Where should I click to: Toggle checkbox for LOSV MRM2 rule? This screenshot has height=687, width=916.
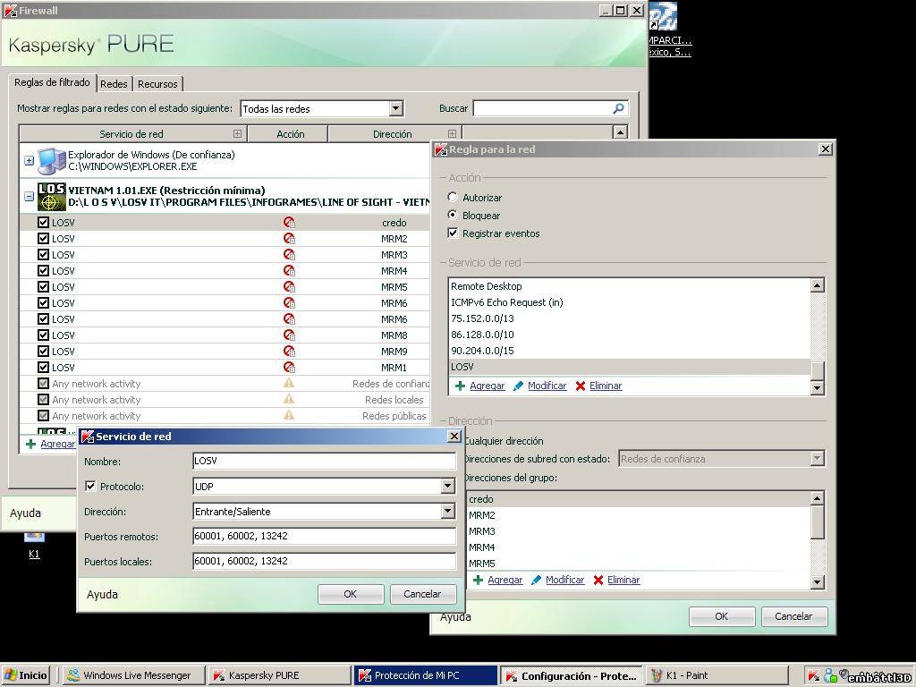tap(43, 238)
